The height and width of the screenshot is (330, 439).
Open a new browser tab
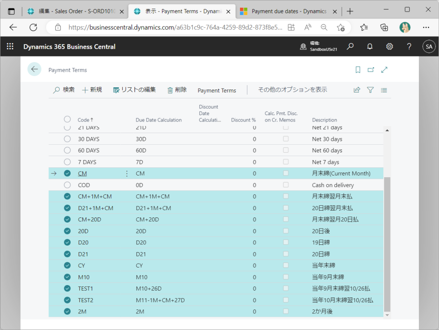[350, 11]
